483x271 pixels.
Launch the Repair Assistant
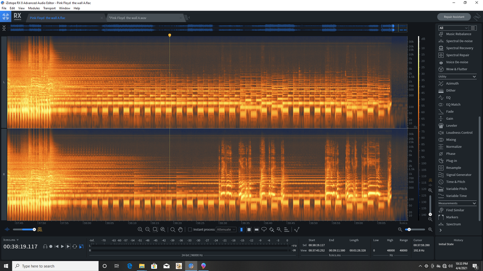point(454,17)
